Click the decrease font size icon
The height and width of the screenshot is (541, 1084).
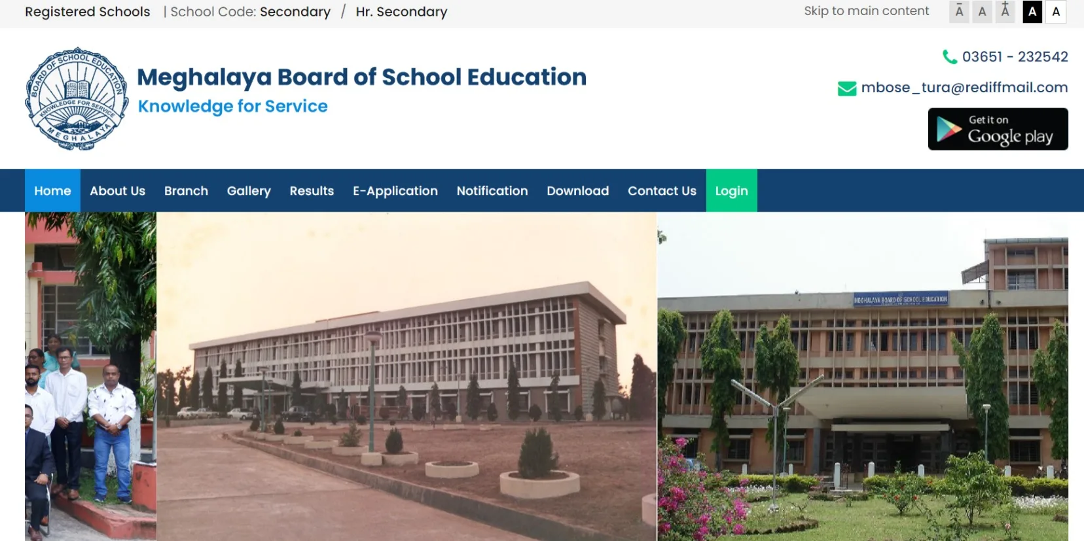click(959, 12)
